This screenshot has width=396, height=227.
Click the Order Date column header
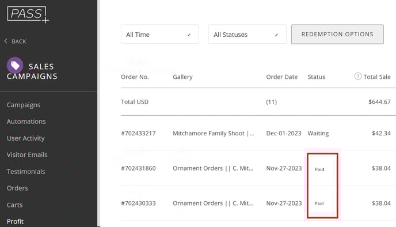coord(281,77)
